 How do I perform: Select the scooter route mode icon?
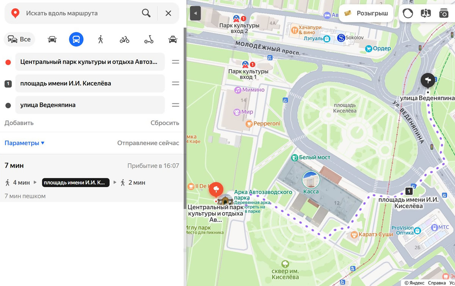[x=149, y=39]
